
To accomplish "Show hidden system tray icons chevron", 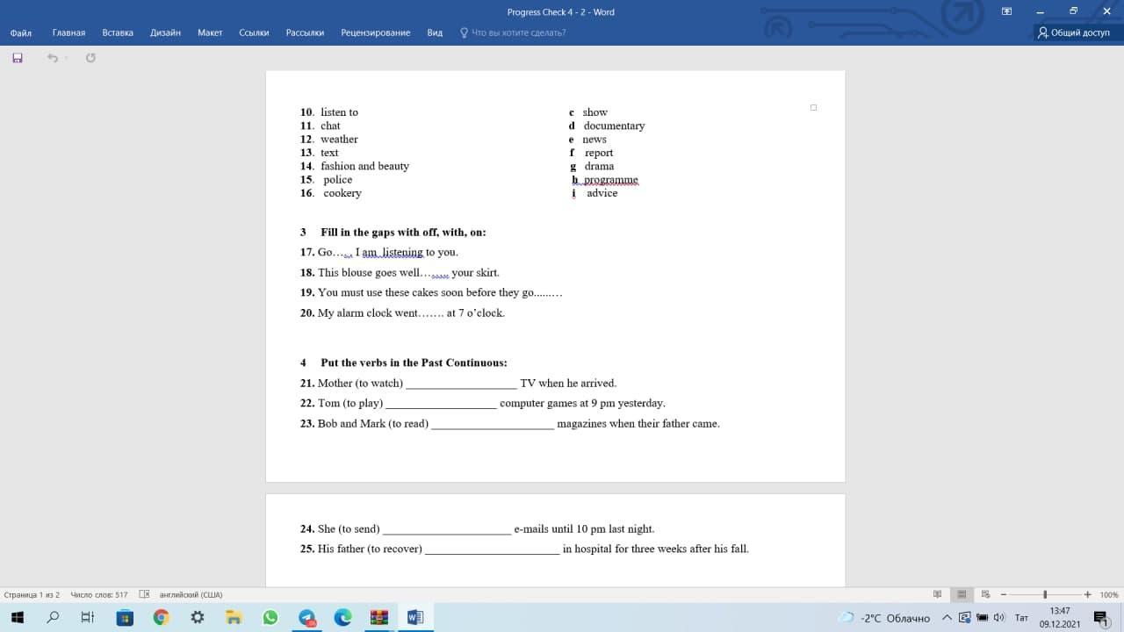I will (947, 618).
